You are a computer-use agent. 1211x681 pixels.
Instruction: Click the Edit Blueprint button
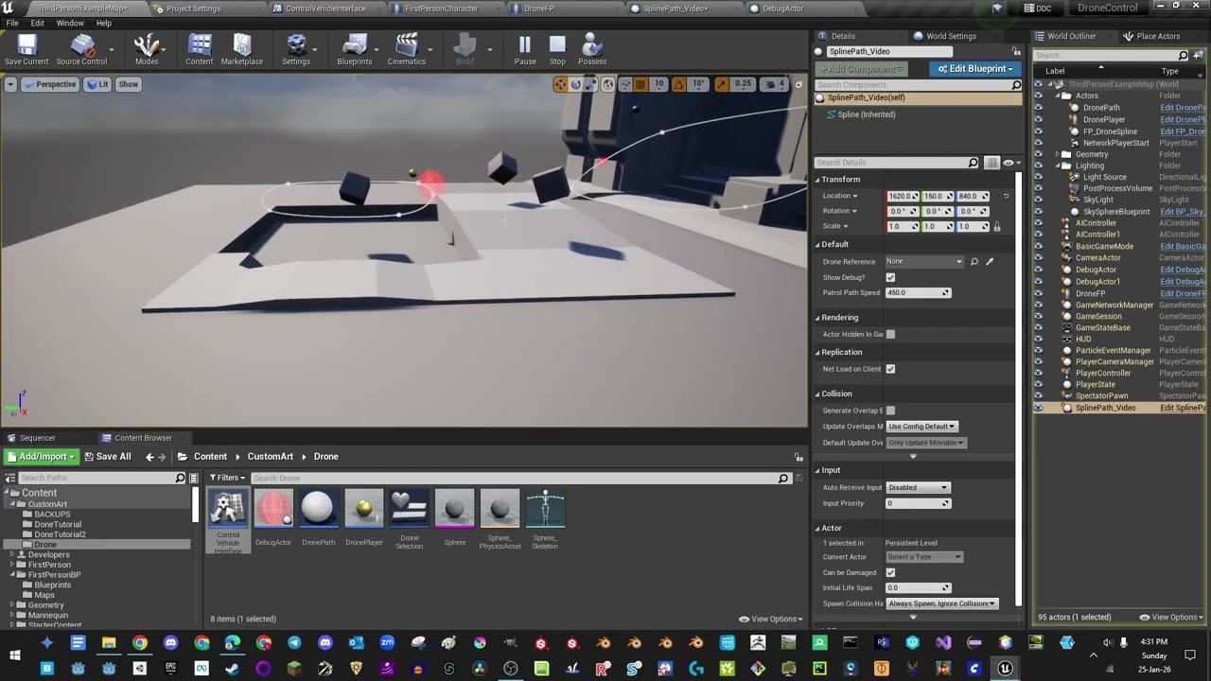[x=974, y=68]
